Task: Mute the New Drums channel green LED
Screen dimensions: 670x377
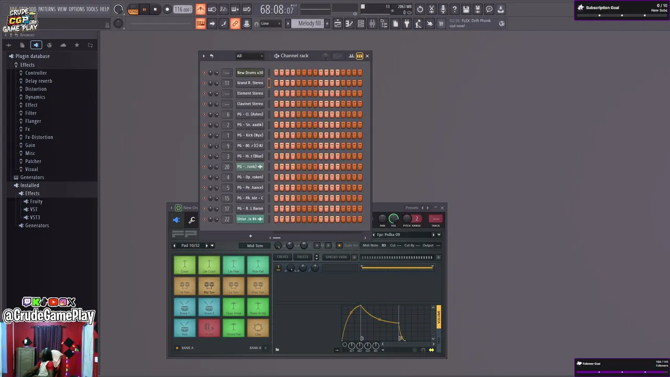Action: pyautogui.click(x=205, y=73)
